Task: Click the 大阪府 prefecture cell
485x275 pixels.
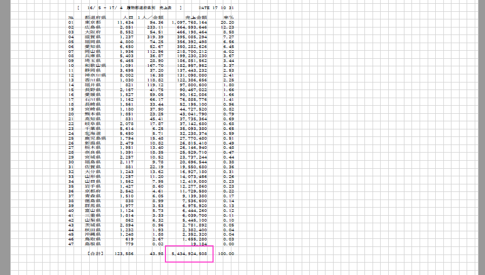Action: click(92, 32)
